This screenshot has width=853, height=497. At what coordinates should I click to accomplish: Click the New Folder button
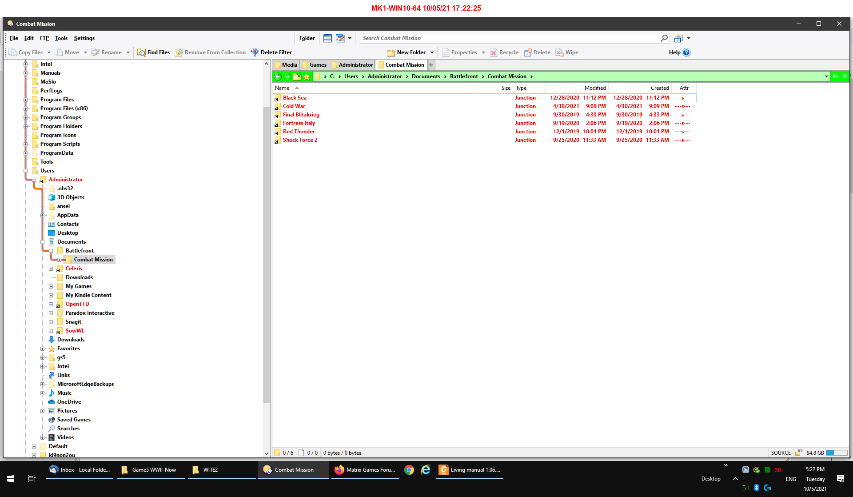407,52
